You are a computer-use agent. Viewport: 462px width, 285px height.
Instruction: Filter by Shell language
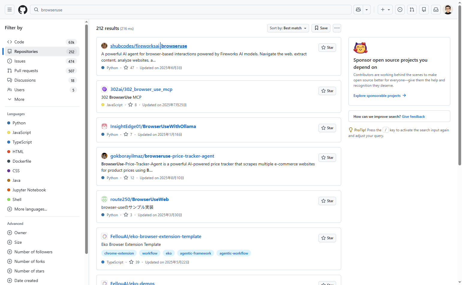point(42,199)
